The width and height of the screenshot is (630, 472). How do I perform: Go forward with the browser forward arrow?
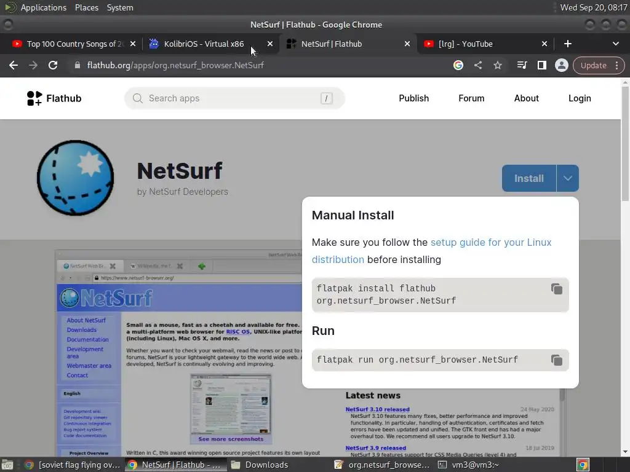[33, 65]
